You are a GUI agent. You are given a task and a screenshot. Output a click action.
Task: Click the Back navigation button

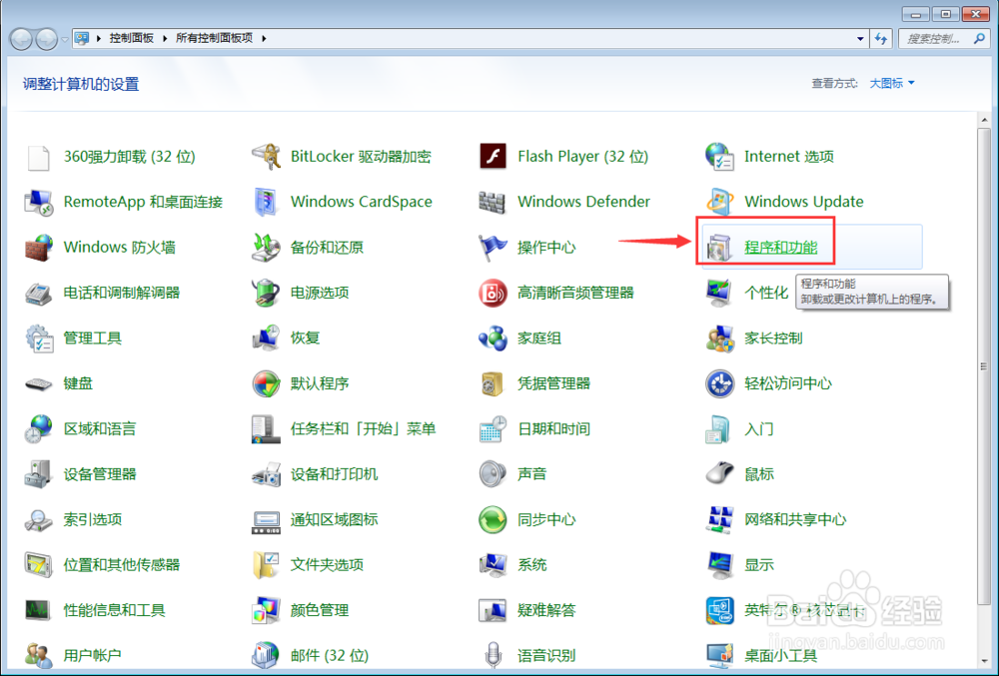tap(22, 40)
